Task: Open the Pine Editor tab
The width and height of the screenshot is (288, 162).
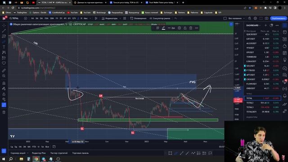Action: pyautogui.click(x=39, y=153)
